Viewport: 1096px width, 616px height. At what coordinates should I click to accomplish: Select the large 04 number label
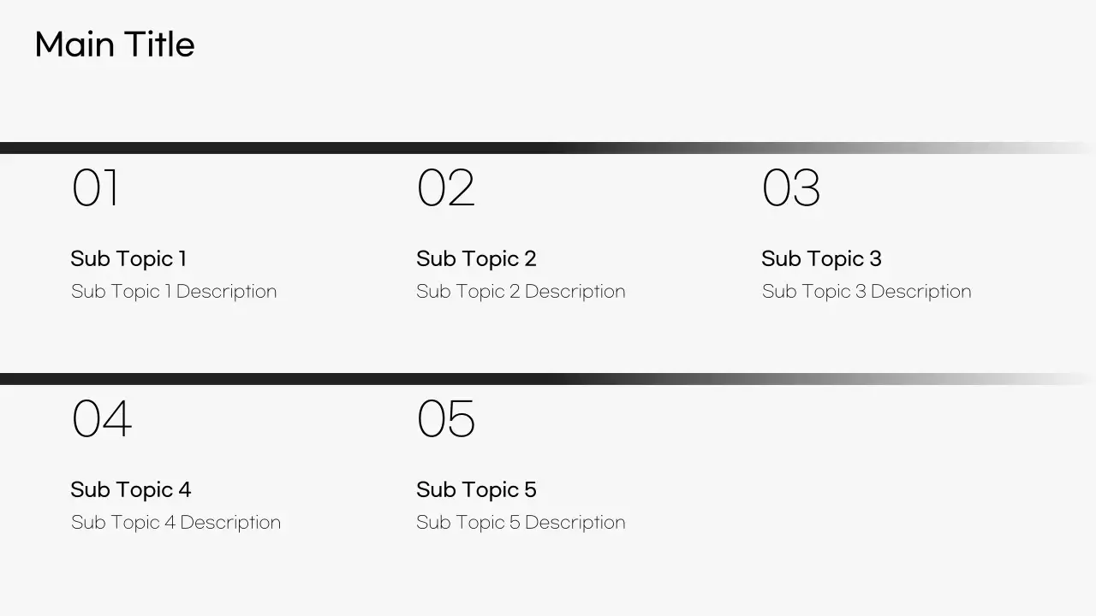(x=101, y=419)
